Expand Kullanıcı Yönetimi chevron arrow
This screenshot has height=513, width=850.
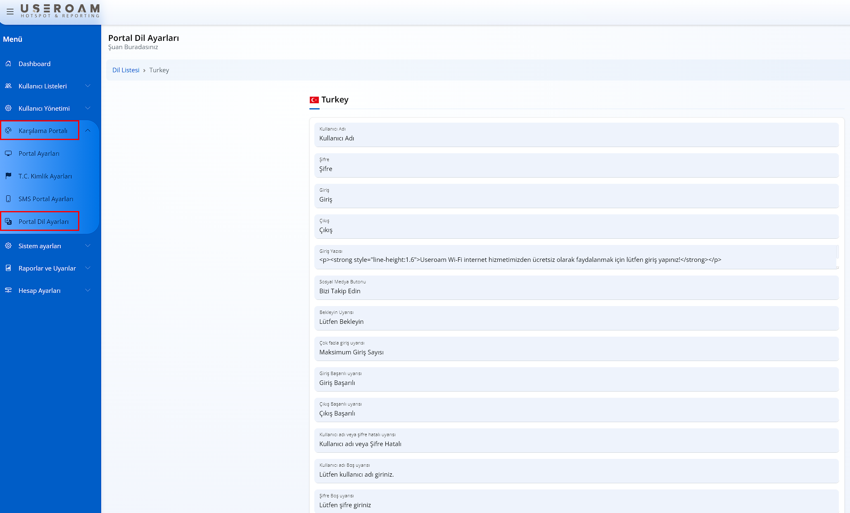pos(88,108)
